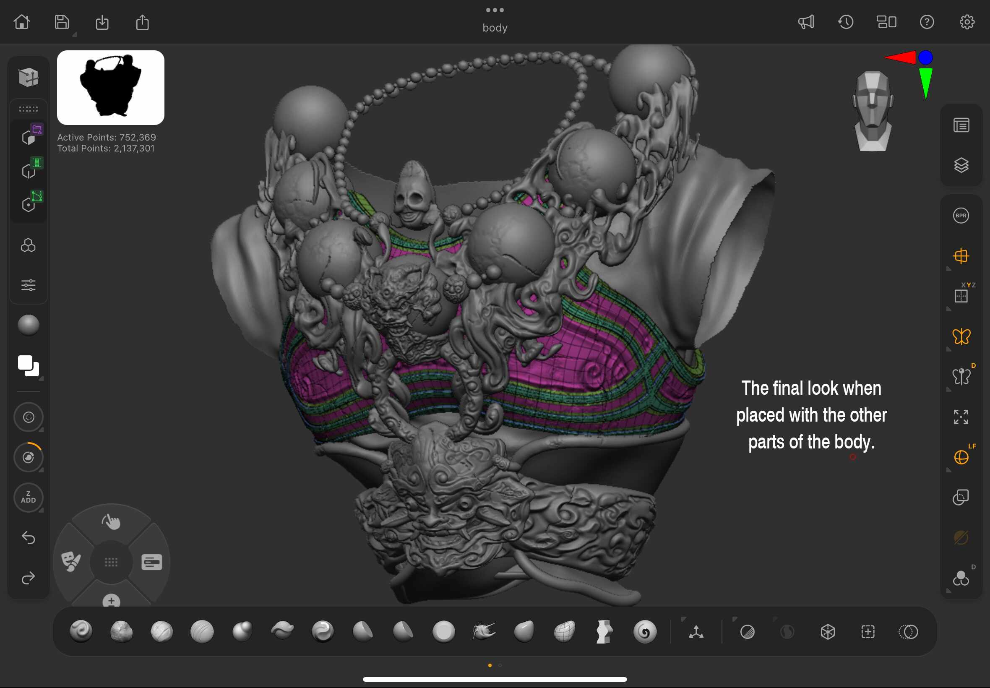Screen dimensions: 990x688
Task: Toggle the LF local frame button
Action: click(x=961, y=457)
